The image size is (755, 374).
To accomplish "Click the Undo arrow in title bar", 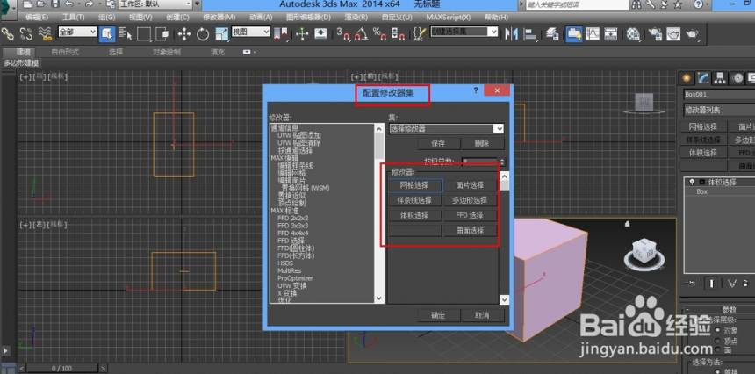I will pos(68,4).
